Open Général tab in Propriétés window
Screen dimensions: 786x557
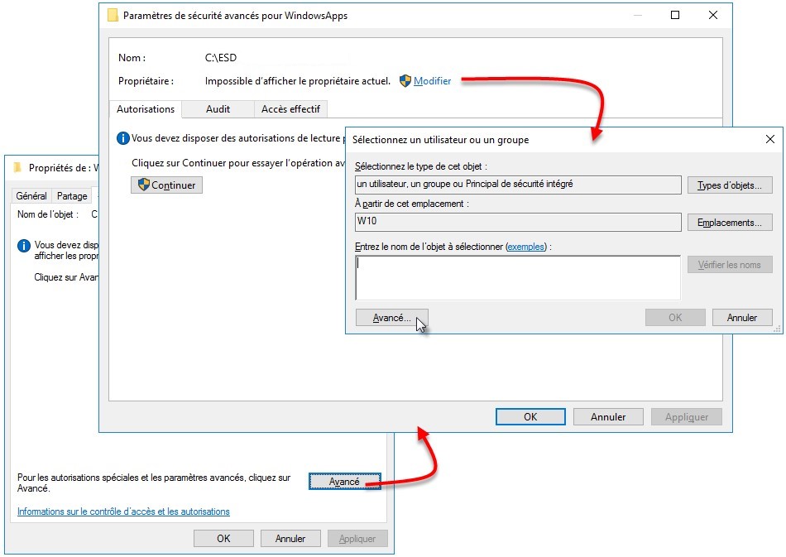(x=31, y=196)
